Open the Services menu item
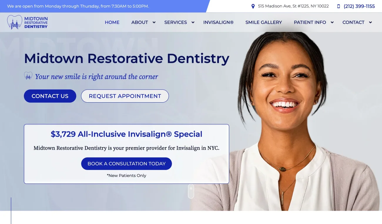The height and width of the screenshot is (224, 382). point(175,22)
